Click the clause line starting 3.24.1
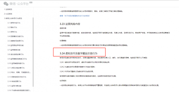 coord(85,62)
